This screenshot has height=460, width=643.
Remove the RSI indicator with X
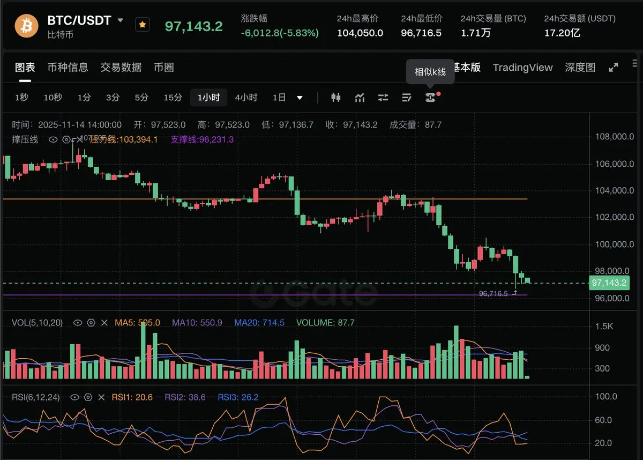coord(101,397)
